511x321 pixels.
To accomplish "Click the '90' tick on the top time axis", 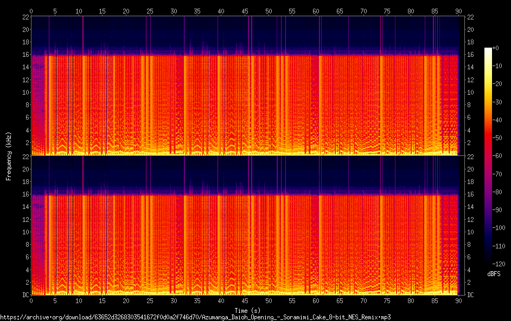I will [x=458, y=11].
